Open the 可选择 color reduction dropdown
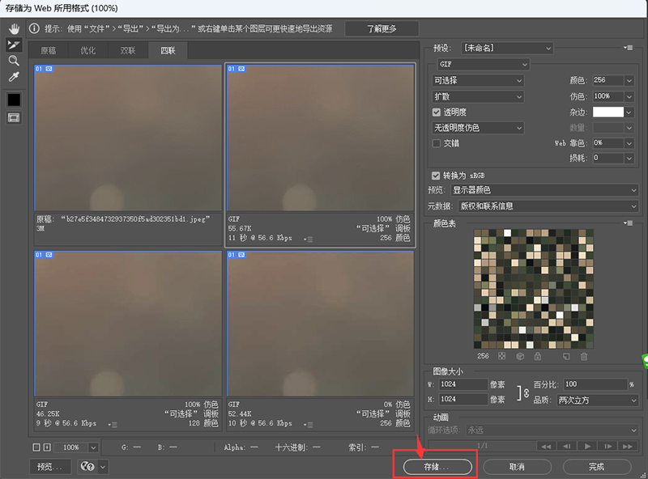648x479 pixels. point(478,81)
